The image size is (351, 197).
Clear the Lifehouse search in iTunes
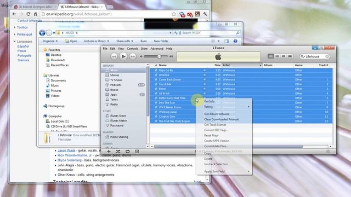(327, 56)
